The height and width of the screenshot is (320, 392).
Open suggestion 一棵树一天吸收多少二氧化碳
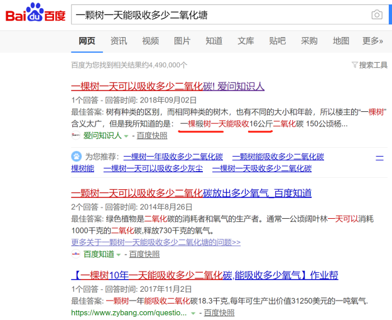coord(262,168)
